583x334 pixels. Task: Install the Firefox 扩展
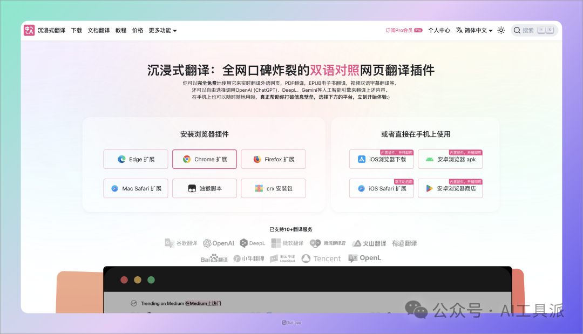[x=273, y=159]
